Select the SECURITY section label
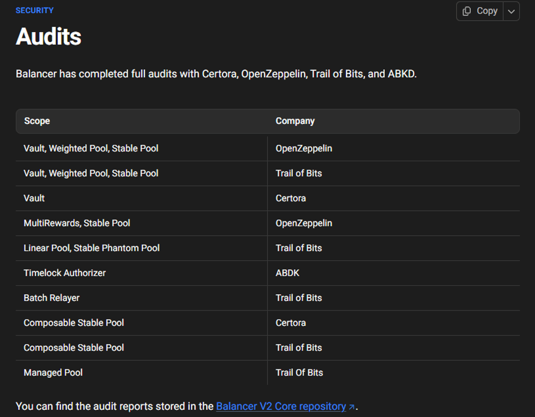535x417 pixels. pos(34,10)
